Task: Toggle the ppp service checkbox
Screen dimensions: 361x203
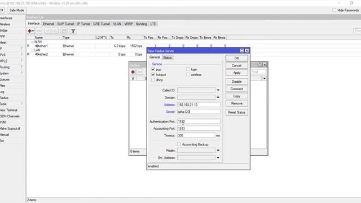Action: coord(153,69)
